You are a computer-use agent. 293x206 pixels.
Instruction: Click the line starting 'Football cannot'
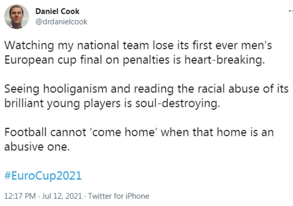pyautogui.click(x=140, y=132)
